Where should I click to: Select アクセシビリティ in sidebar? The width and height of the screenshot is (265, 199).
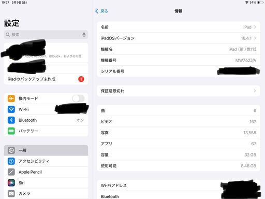click(x=46, y=161)
